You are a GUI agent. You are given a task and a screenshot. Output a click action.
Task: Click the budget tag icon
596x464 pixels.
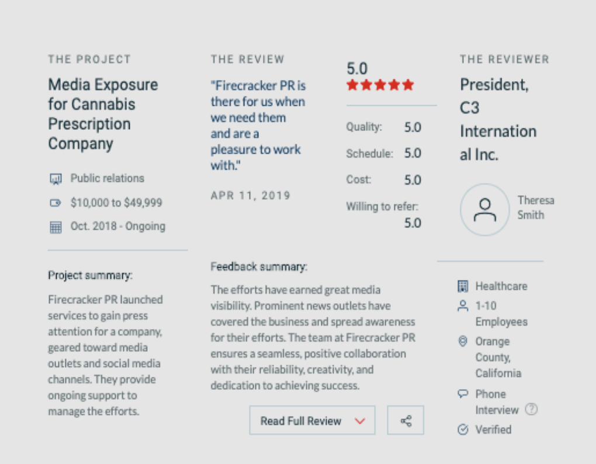point(56,203)
